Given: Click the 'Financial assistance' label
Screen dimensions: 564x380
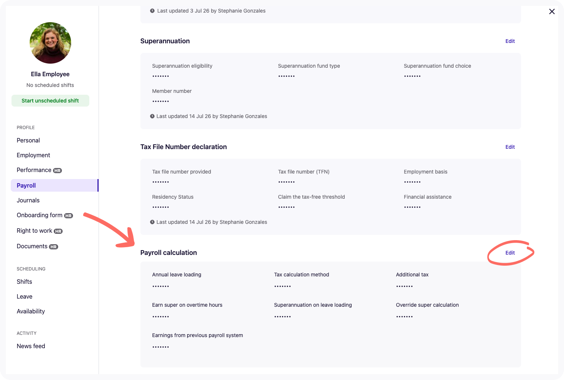Looking at the screenshot, I should 428,197.
